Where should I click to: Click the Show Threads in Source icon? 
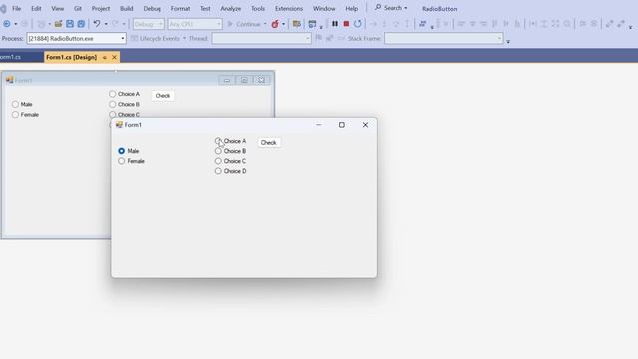(422, 24)
